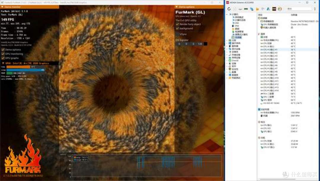This screenshot has width=320, height=181.
Task: Select 数据库 in the AIDA64 tree
Action: [x=235, y=75]
